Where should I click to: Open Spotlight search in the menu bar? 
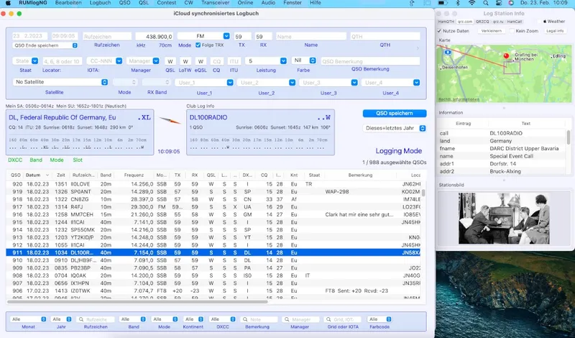coord(486,3)
